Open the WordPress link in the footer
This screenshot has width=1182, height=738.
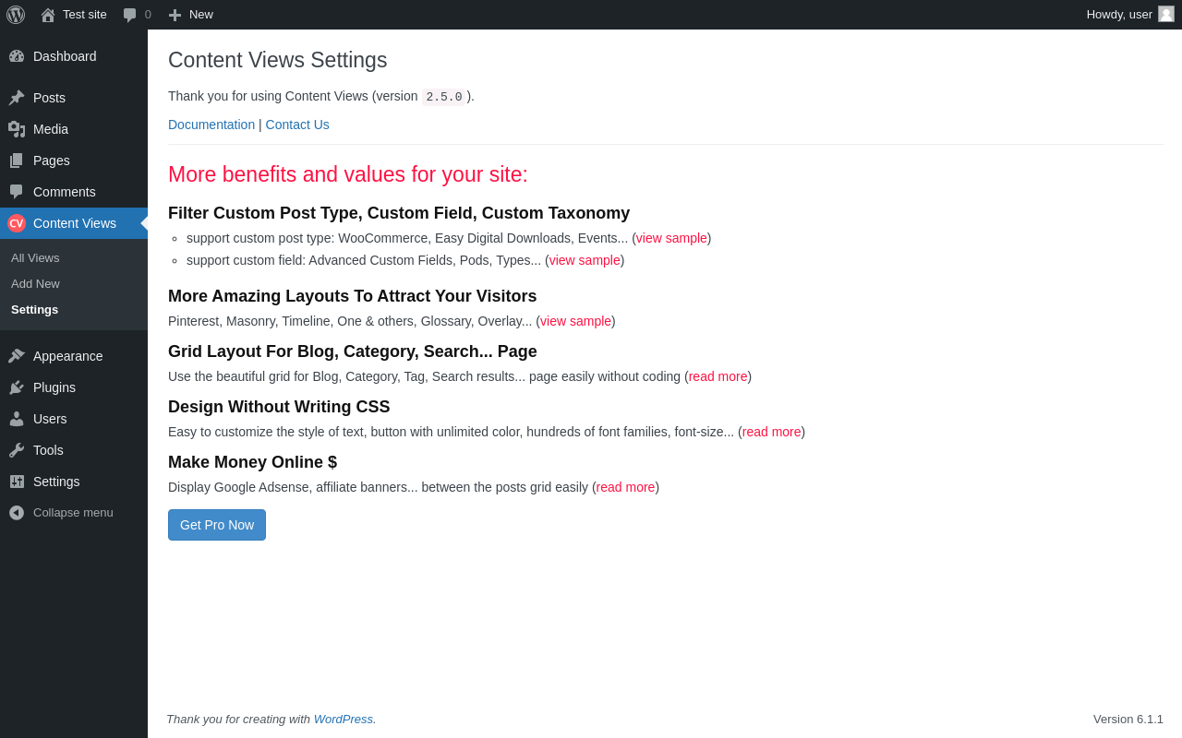pos(344,719)
